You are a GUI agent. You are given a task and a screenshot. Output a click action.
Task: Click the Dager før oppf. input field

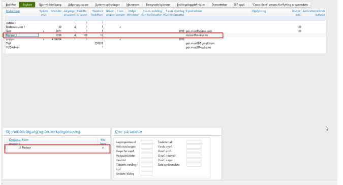pos(146,151)
